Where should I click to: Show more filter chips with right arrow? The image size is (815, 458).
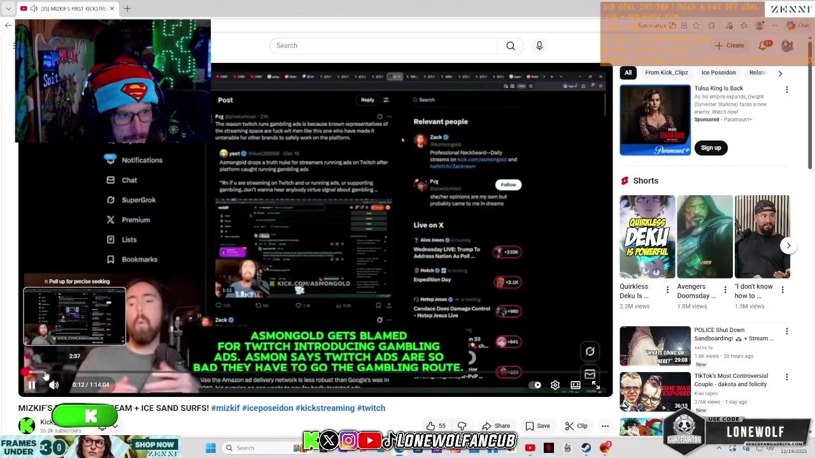780,73
